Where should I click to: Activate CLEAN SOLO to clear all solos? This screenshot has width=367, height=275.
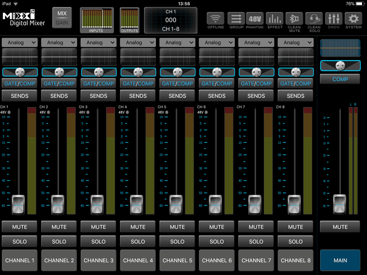pos(314,19)
